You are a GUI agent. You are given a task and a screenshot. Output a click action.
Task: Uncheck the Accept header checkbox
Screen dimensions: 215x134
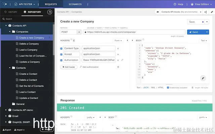pyautogui.click(x=61, y=54)
